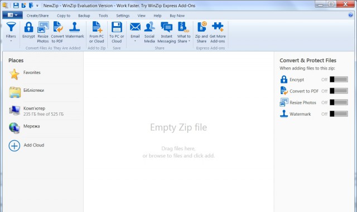Viewport: 357px width, 212px height.
Task: Open Бібліотеки folder in Places
Action: click(15, 92)
